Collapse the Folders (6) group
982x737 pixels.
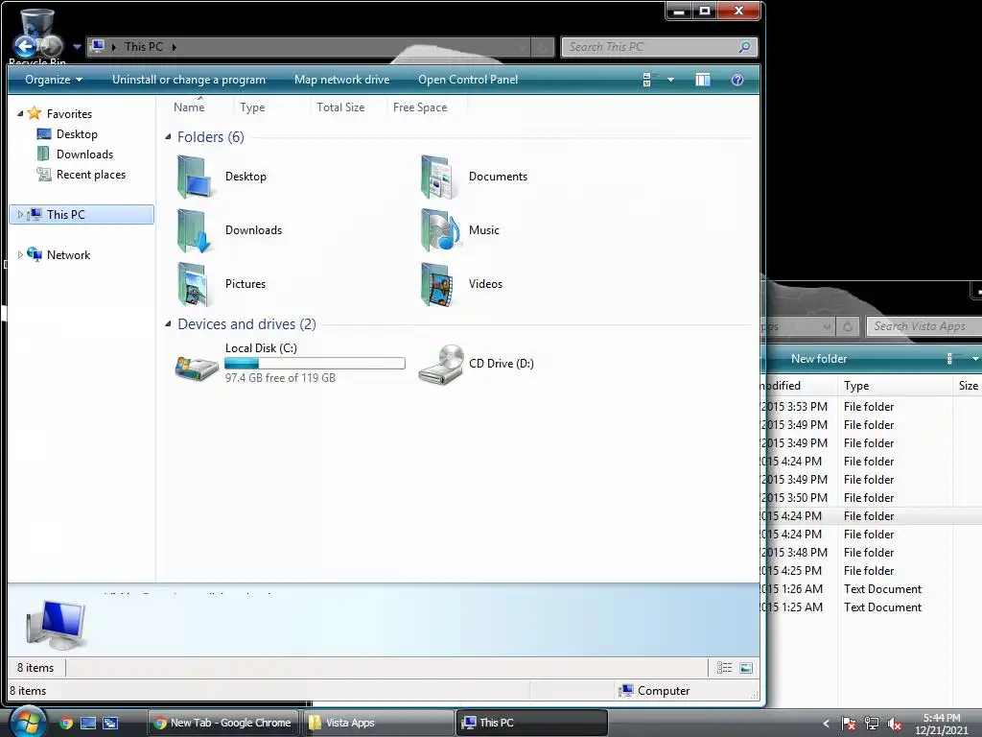coord(168,136)
